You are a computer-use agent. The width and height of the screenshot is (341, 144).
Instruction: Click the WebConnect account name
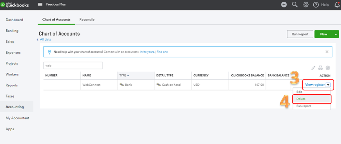tap(91, 85)
